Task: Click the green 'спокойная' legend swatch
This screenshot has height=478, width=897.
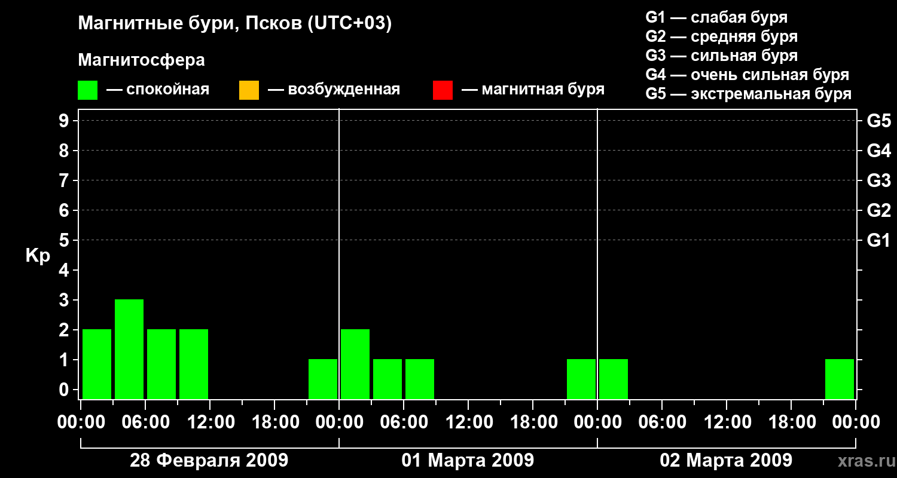Action: (x=88, y=90)
